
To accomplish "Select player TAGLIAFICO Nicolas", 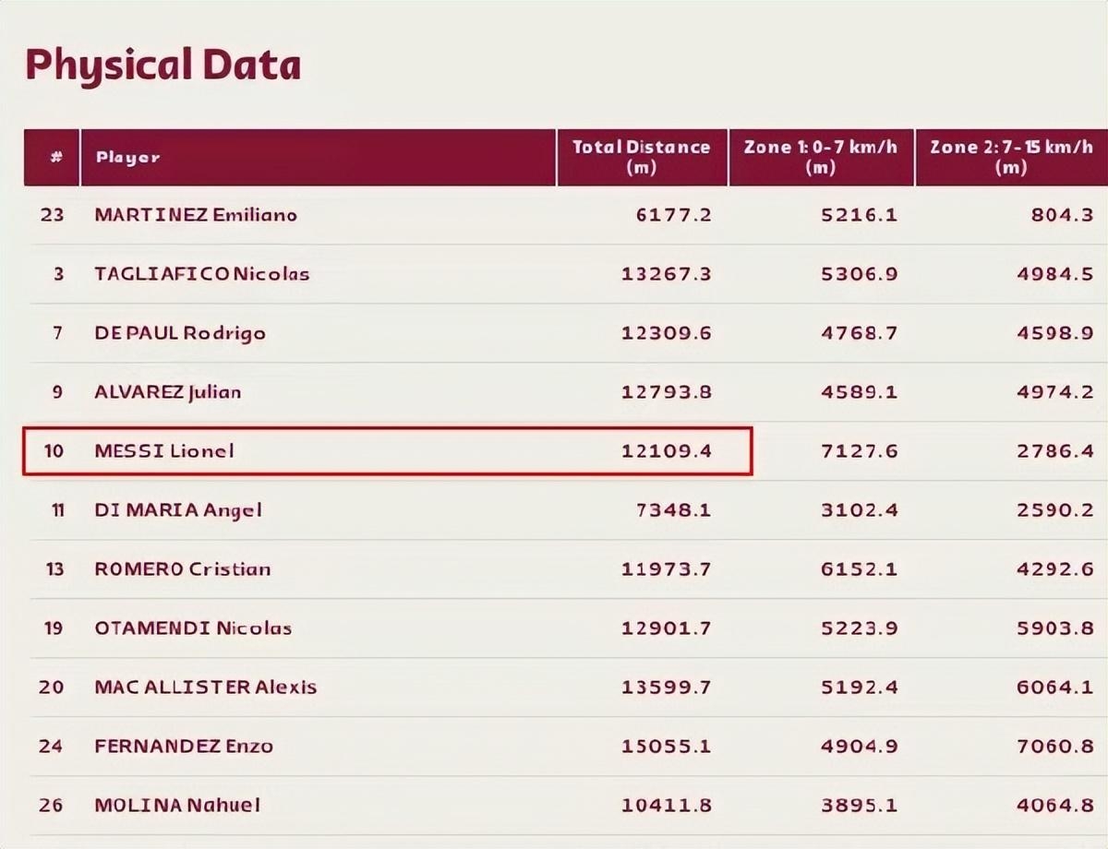I will [202, 274].
